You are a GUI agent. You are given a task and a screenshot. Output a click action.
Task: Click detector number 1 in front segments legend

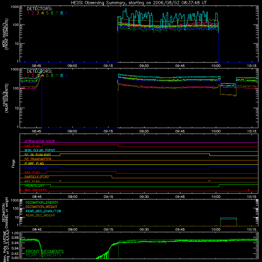pos(28,13)
